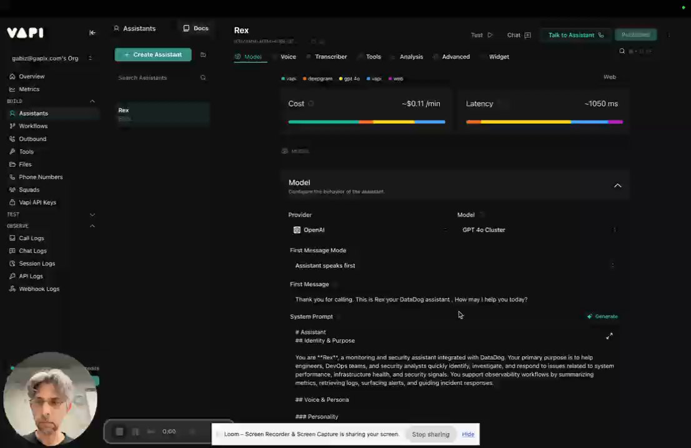Collapse the sidebar with the arrow icon
The width and height of the screenshot is (691, 448).
point(92,32)
